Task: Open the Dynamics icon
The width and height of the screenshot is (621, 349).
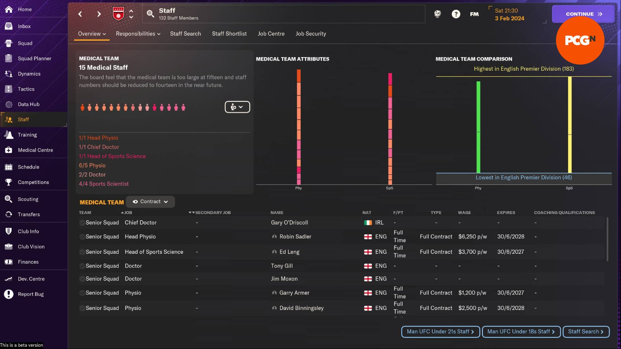Action: click(x=9, y=74)
